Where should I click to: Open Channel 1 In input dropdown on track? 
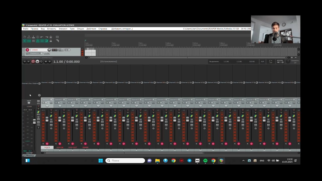(x=35, y=53)
